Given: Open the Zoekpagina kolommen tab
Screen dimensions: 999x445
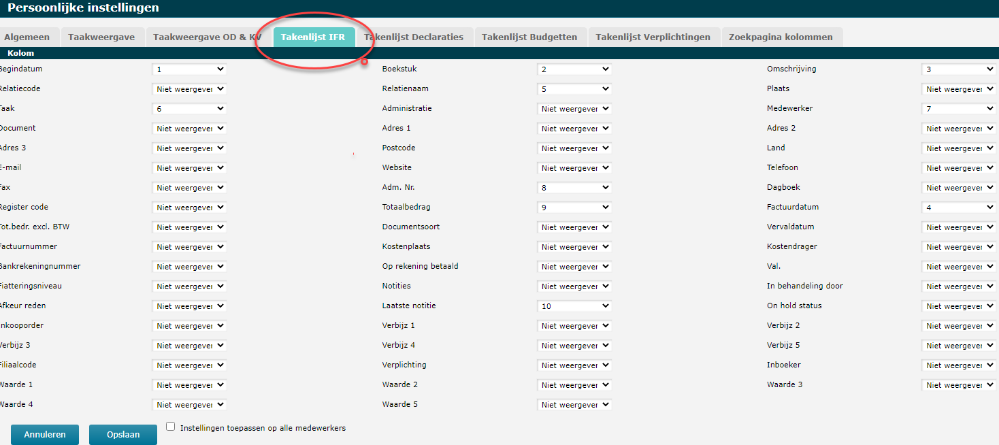Looking at the screenshot, I should click(781, 37).
